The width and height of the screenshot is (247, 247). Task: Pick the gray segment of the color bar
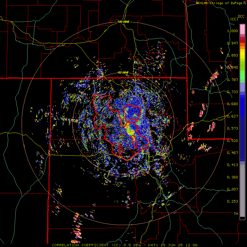point(242,191)
